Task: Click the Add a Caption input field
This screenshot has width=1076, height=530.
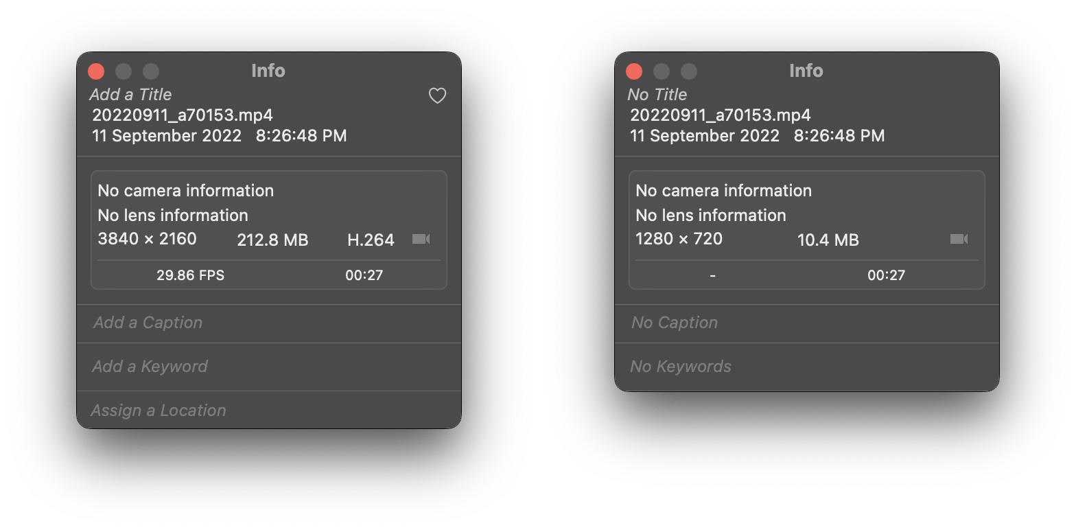Action: (148, 323)
